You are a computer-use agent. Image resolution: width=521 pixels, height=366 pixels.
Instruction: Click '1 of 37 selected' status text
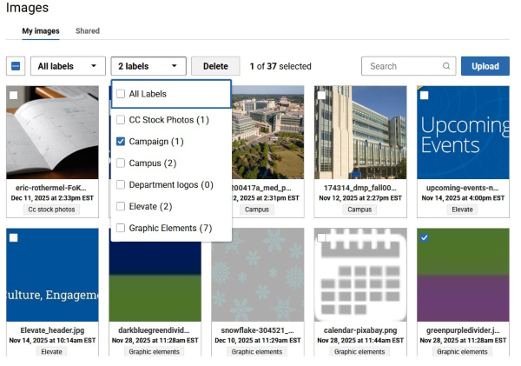[x=280, y=66]
